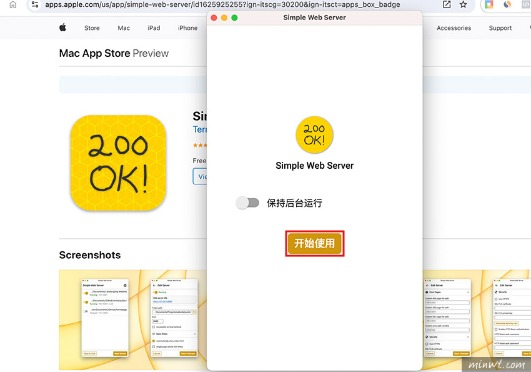Open the Mac menu item
This screenshot has height=372, width=531.
[x=124, y=28]
